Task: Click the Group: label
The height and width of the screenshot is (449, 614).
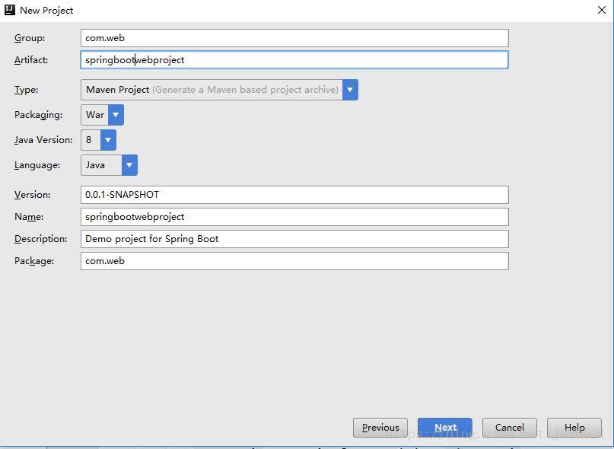Action: [x=30, y=38]
